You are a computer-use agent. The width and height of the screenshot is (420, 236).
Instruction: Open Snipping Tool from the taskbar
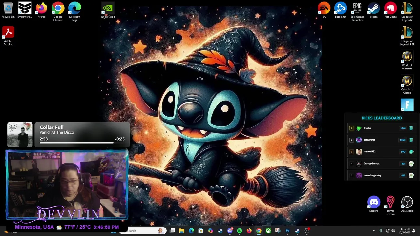coord(278,231)
